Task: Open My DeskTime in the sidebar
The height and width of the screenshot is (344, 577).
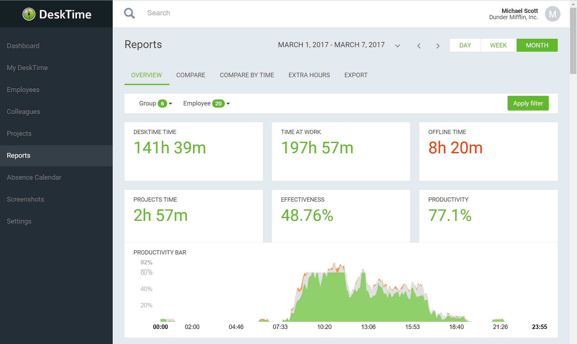Action: coord(56,68)
